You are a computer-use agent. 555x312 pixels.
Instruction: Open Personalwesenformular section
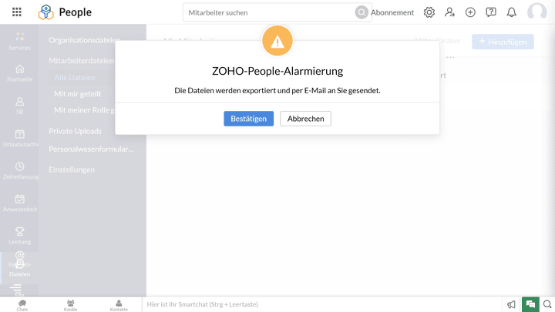(91, 149)
